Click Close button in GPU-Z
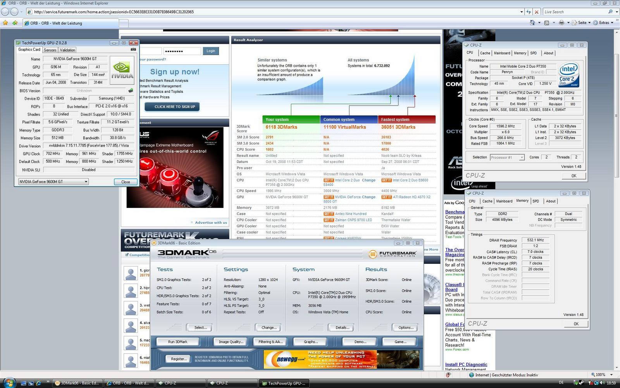The width and height of the screenshot is (620, 388). [x=126, y=182]
